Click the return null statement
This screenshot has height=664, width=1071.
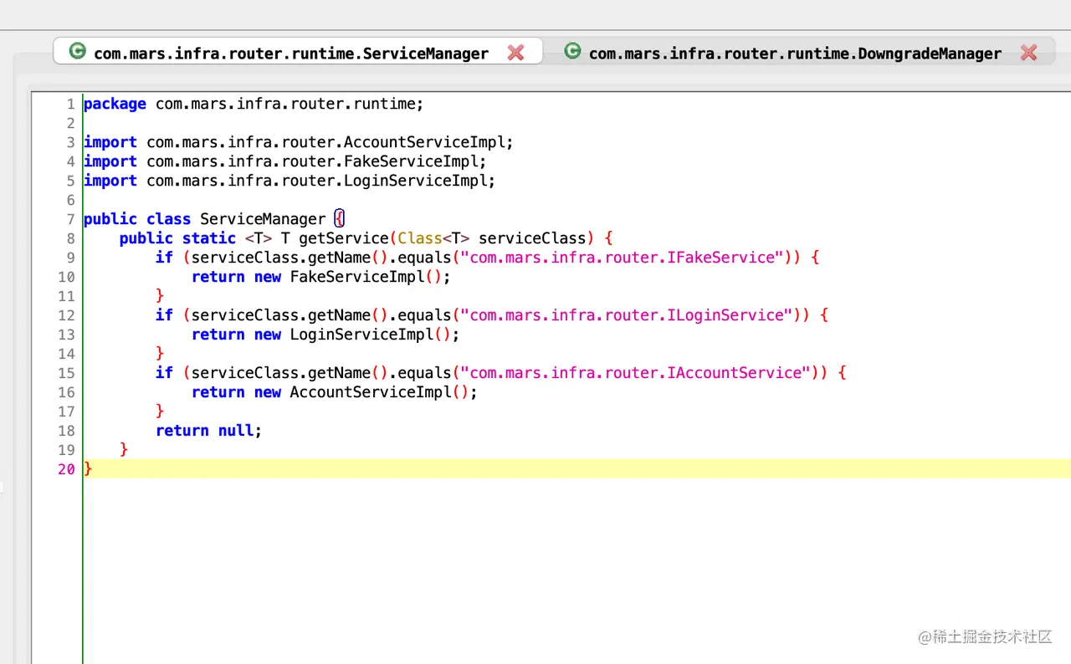coord(209,432)
